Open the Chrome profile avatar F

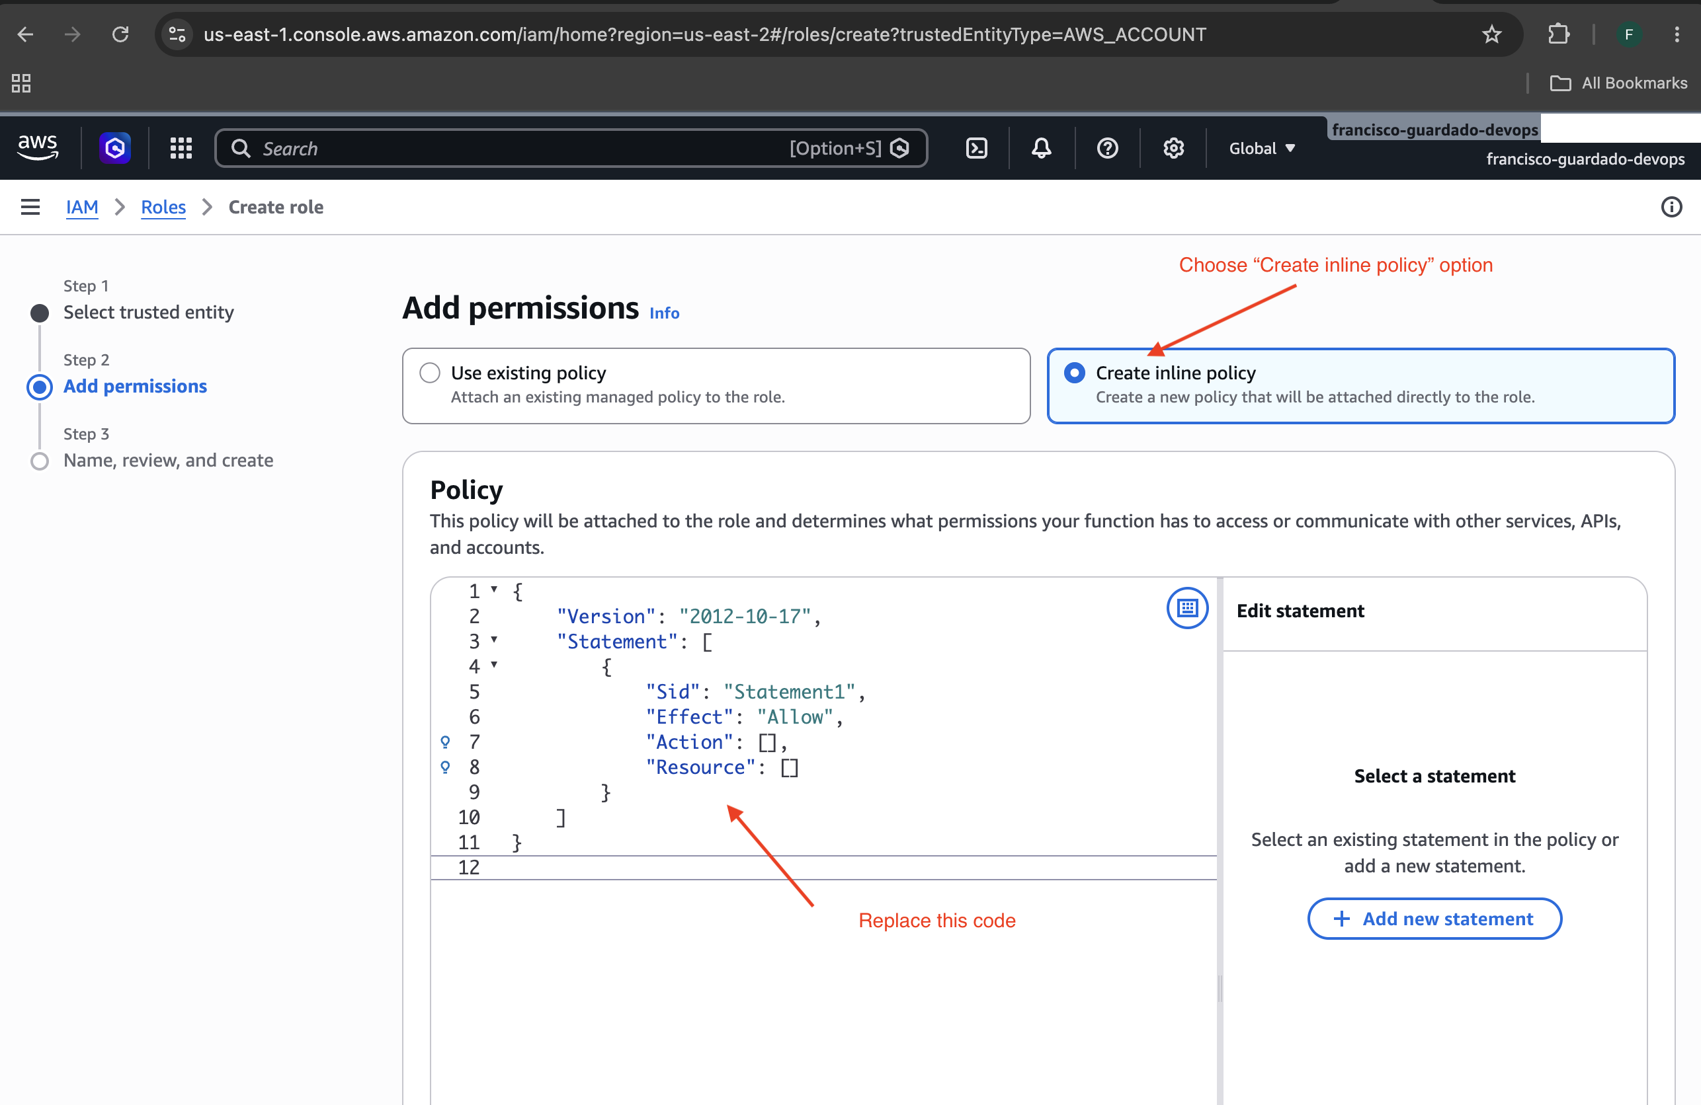(1628, 34)
